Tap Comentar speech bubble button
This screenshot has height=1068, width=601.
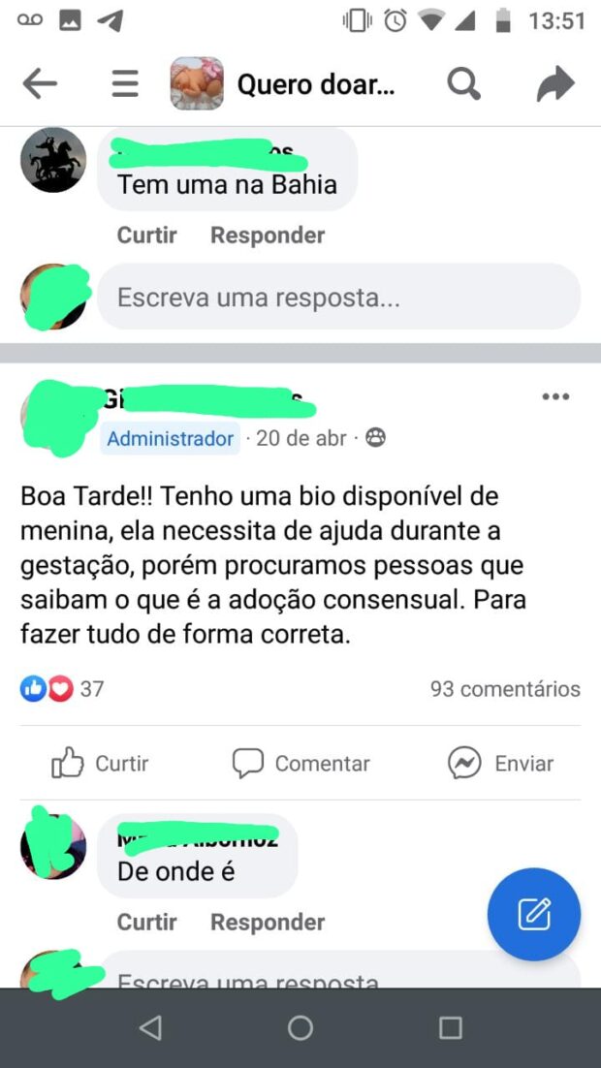[x=301, y=763]
